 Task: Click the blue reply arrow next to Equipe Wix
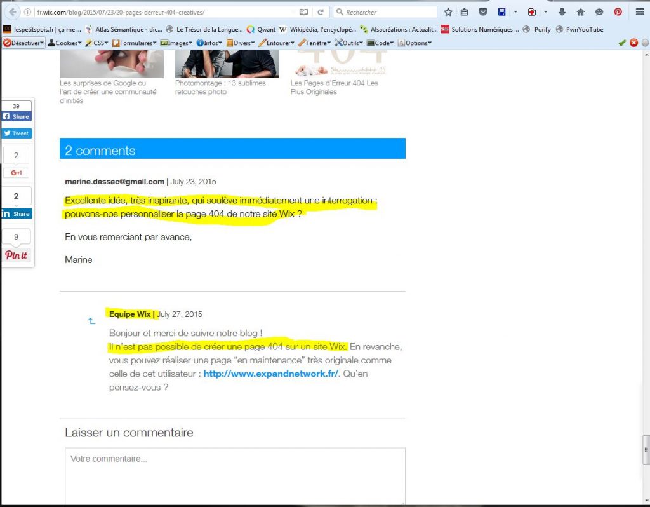click(x=91, y=321)
